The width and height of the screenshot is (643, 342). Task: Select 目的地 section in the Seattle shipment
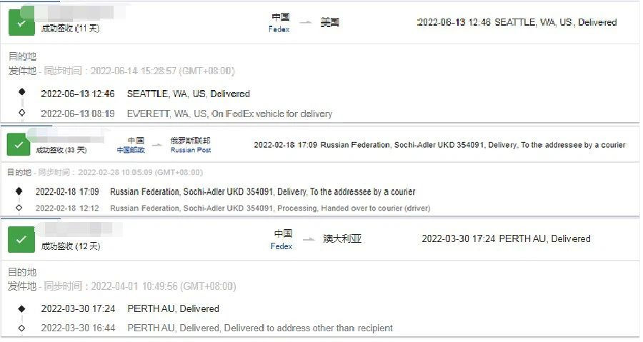(22, 56)
